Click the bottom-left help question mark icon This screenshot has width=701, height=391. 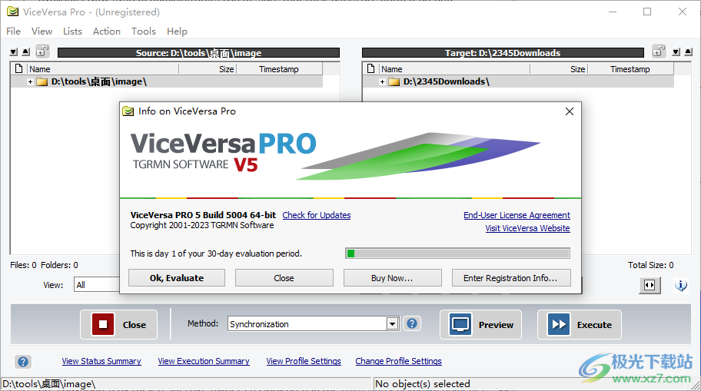point(23,362)
